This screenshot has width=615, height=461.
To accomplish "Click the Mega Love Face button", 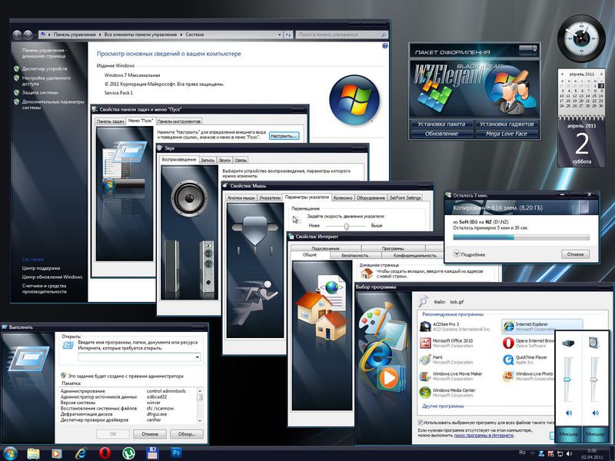I will tap(507, 134).
